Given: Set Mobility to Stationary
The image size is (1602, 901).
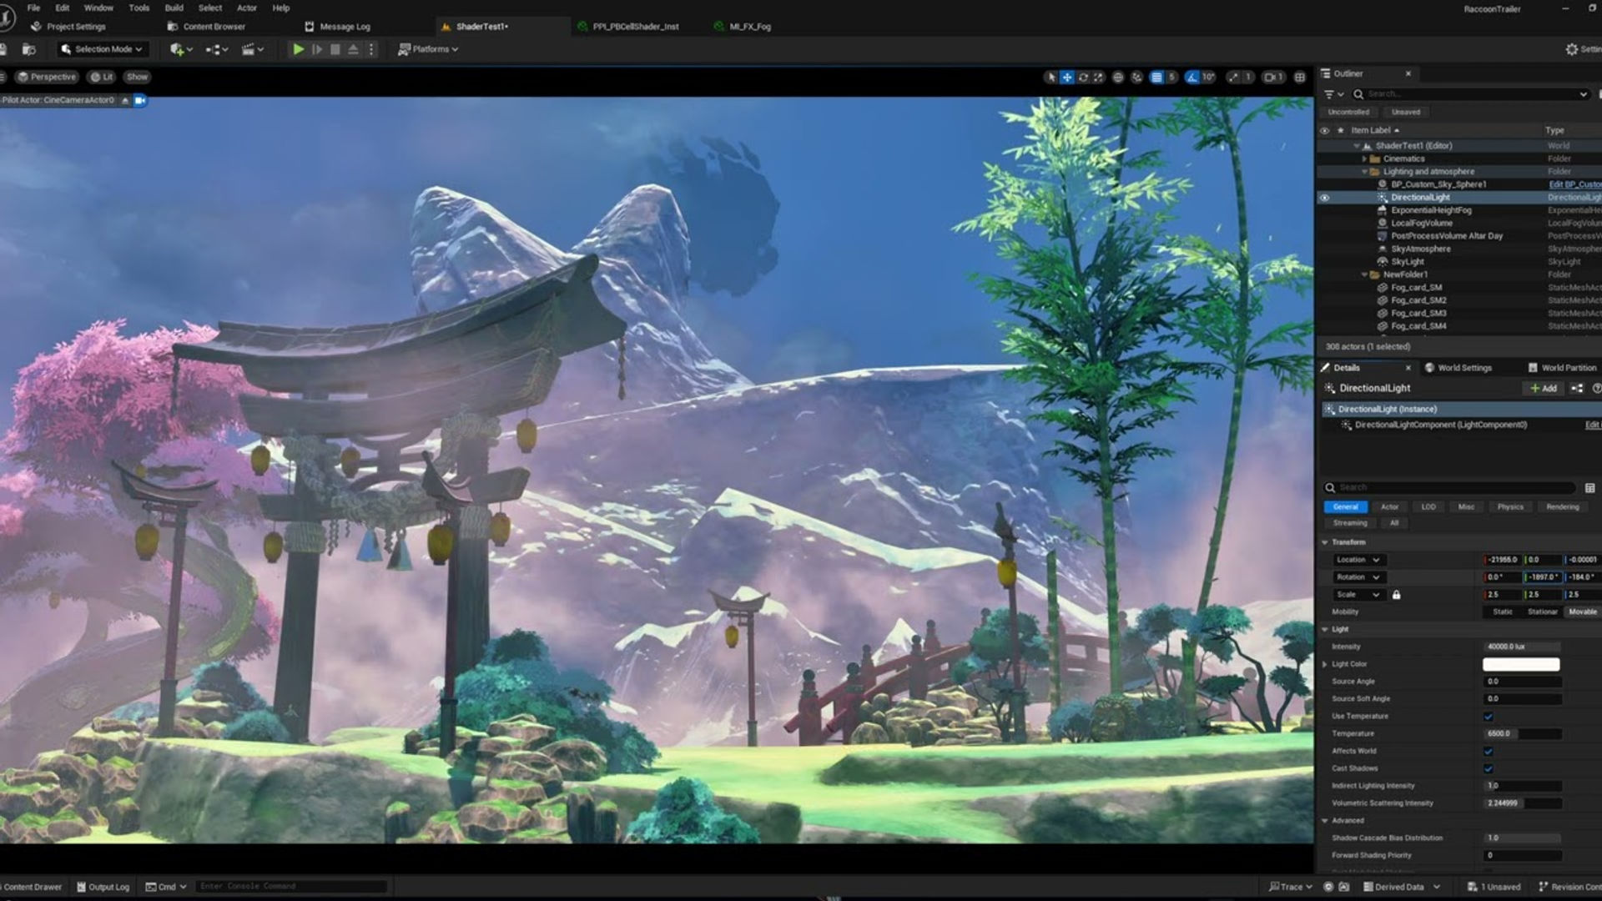Looking at the screenshot, I should 1542,612.
